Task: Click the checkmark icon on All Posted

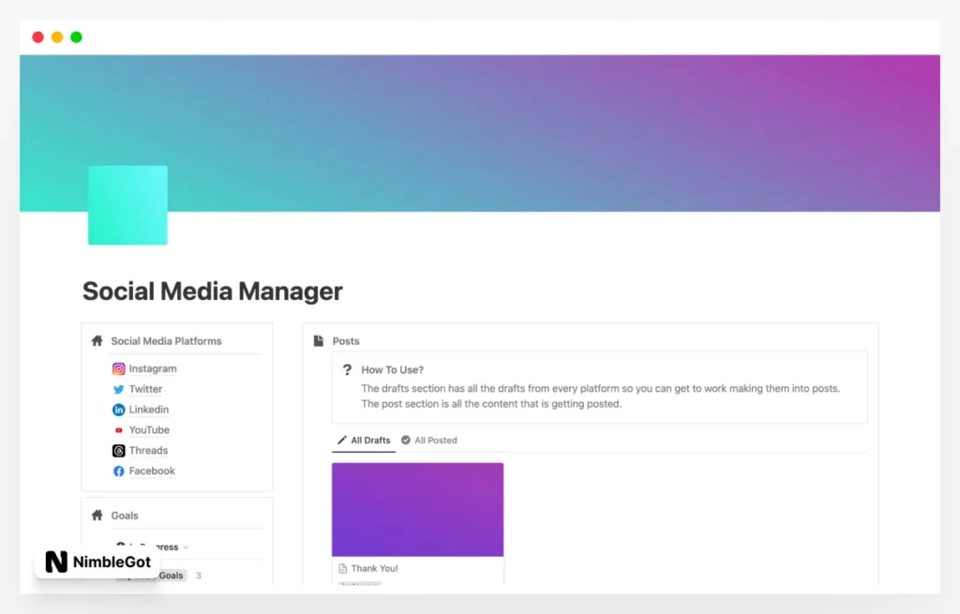Action: coord(406,440)
